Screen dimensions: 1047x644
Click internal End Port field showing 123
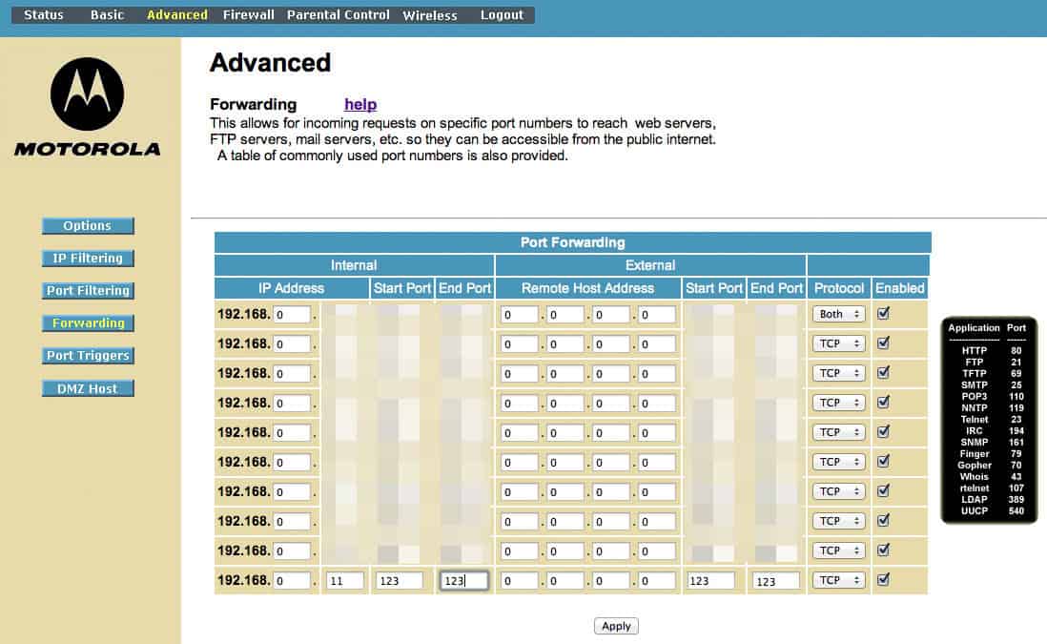coord(463,580)
